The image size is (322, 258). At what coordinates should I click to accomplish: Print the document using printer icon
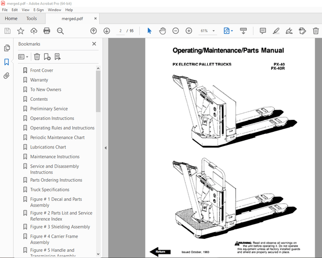[x=47, y=31]
